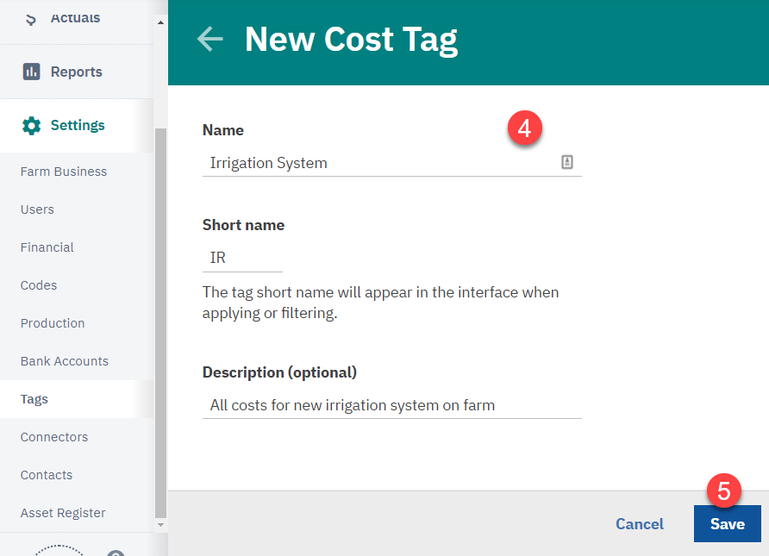This screenshot has height=556, width=769.
Task: Open the Asset Register page
Action: (63, 513)
